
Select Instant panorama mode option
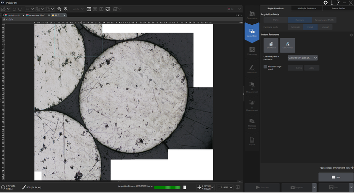310,28
